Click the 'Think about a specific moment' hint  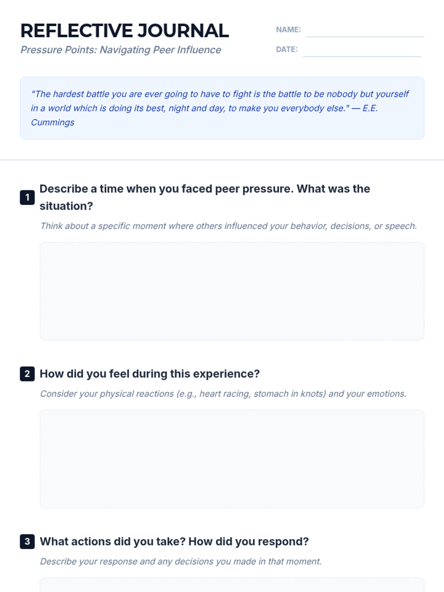click(229, 226)
